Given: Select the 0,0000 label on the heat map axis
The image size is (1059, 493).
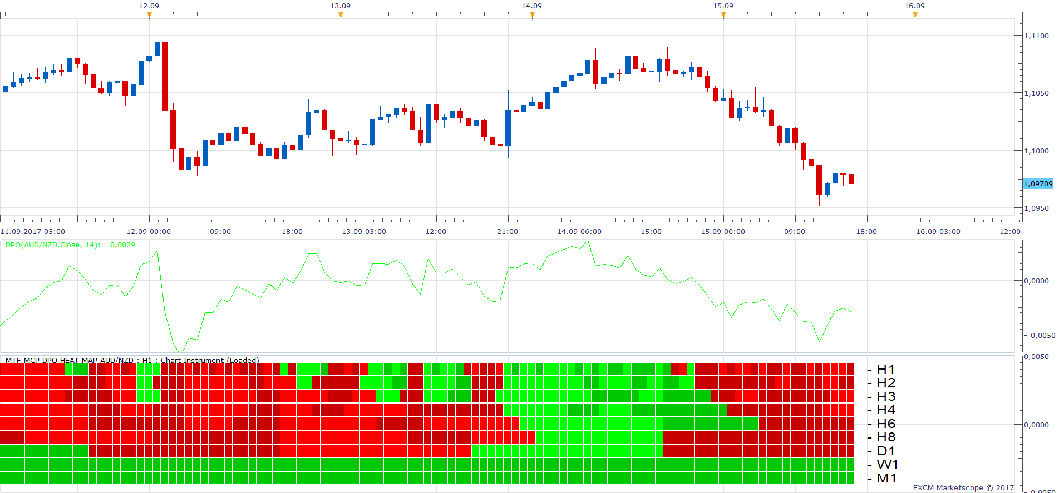Looking at the screenshot, I should (1036, 425).
